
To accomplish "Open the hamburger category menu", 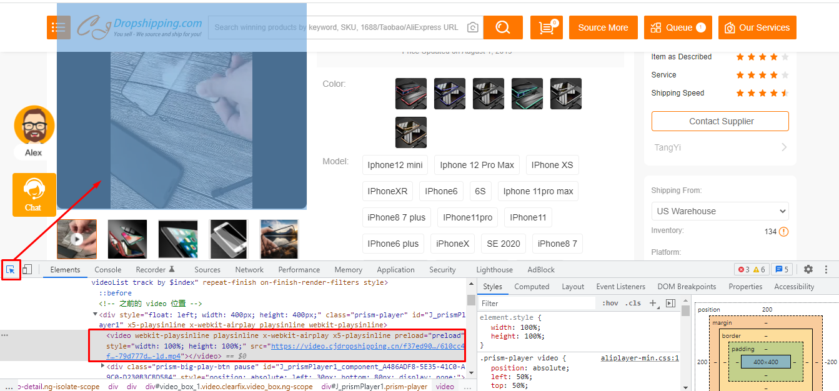I will pyautogui.click(x=59, y=27).
